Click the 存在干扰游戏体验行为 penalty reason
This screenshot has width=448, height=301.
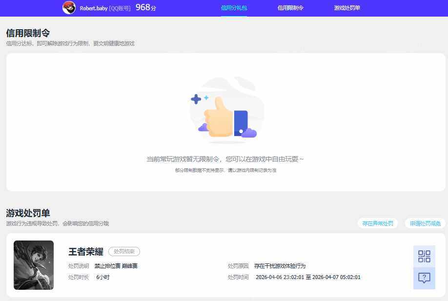[280, 266]
